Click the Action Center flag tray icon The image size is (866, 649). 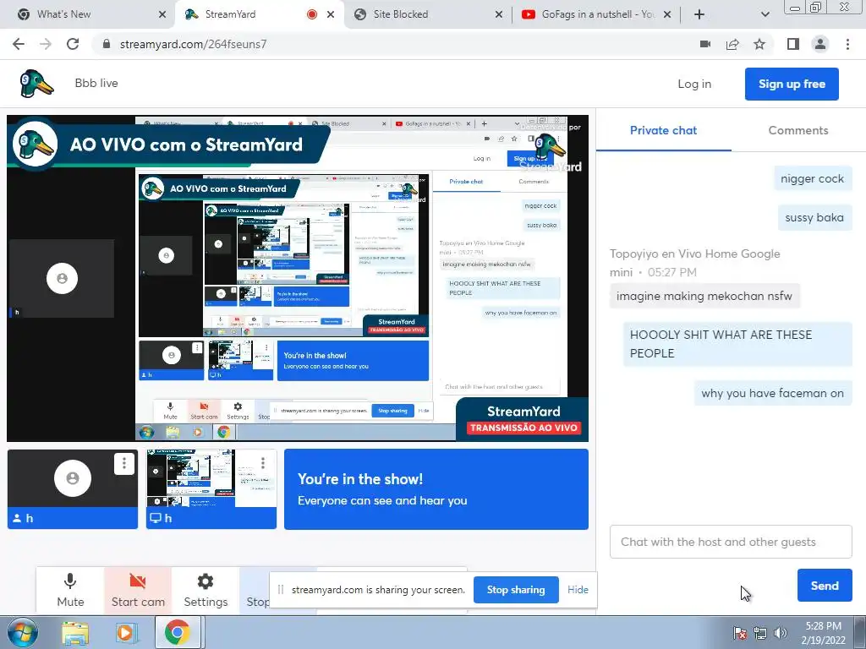[739, 633]
